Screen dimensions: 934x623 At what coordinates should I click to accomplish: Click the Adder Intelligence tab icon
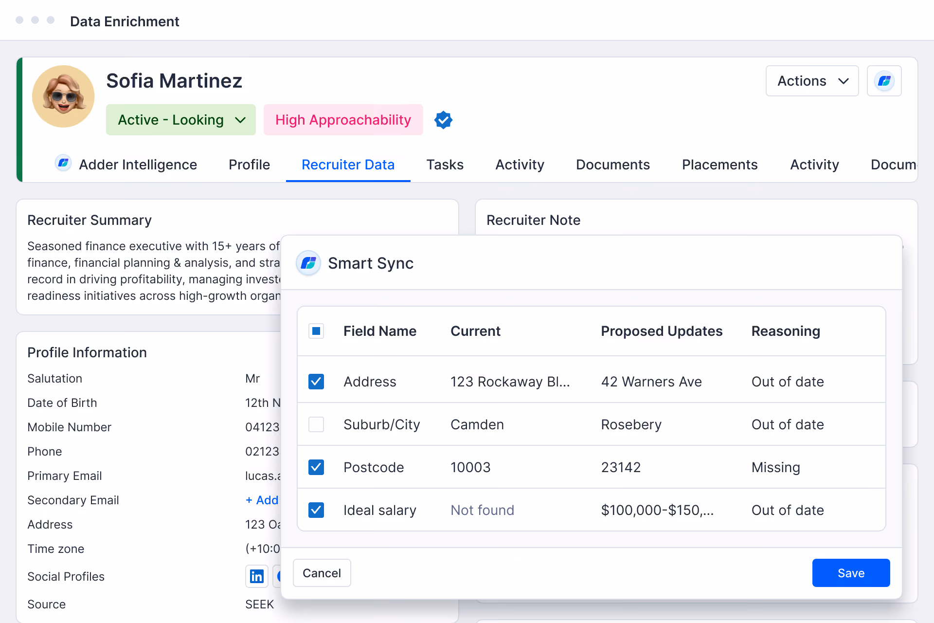point(63,164)
